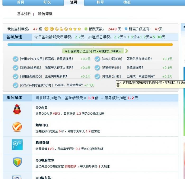Image resolution: width=185 pixels, height=179 pixels.
Task: Click the [非隐身2小时] task label
Action: pos(111,76)
